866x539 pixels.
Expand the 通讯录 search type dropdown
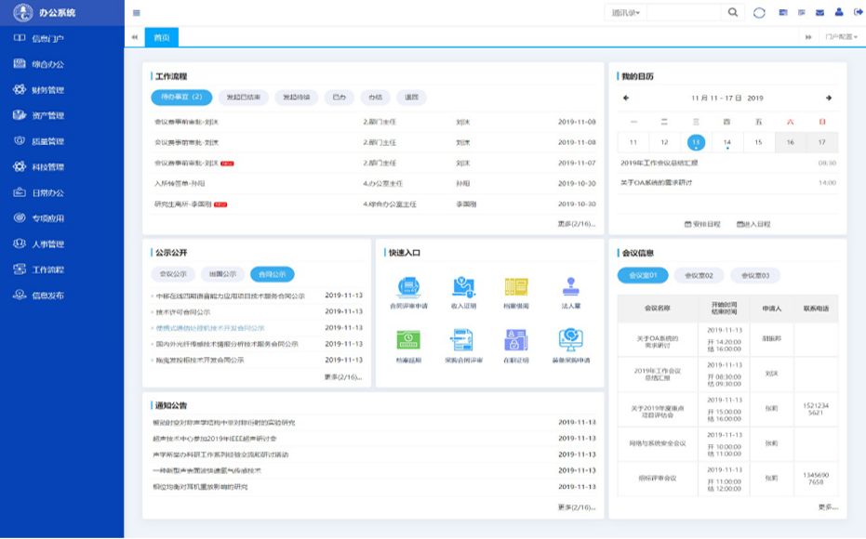[625, 12]
